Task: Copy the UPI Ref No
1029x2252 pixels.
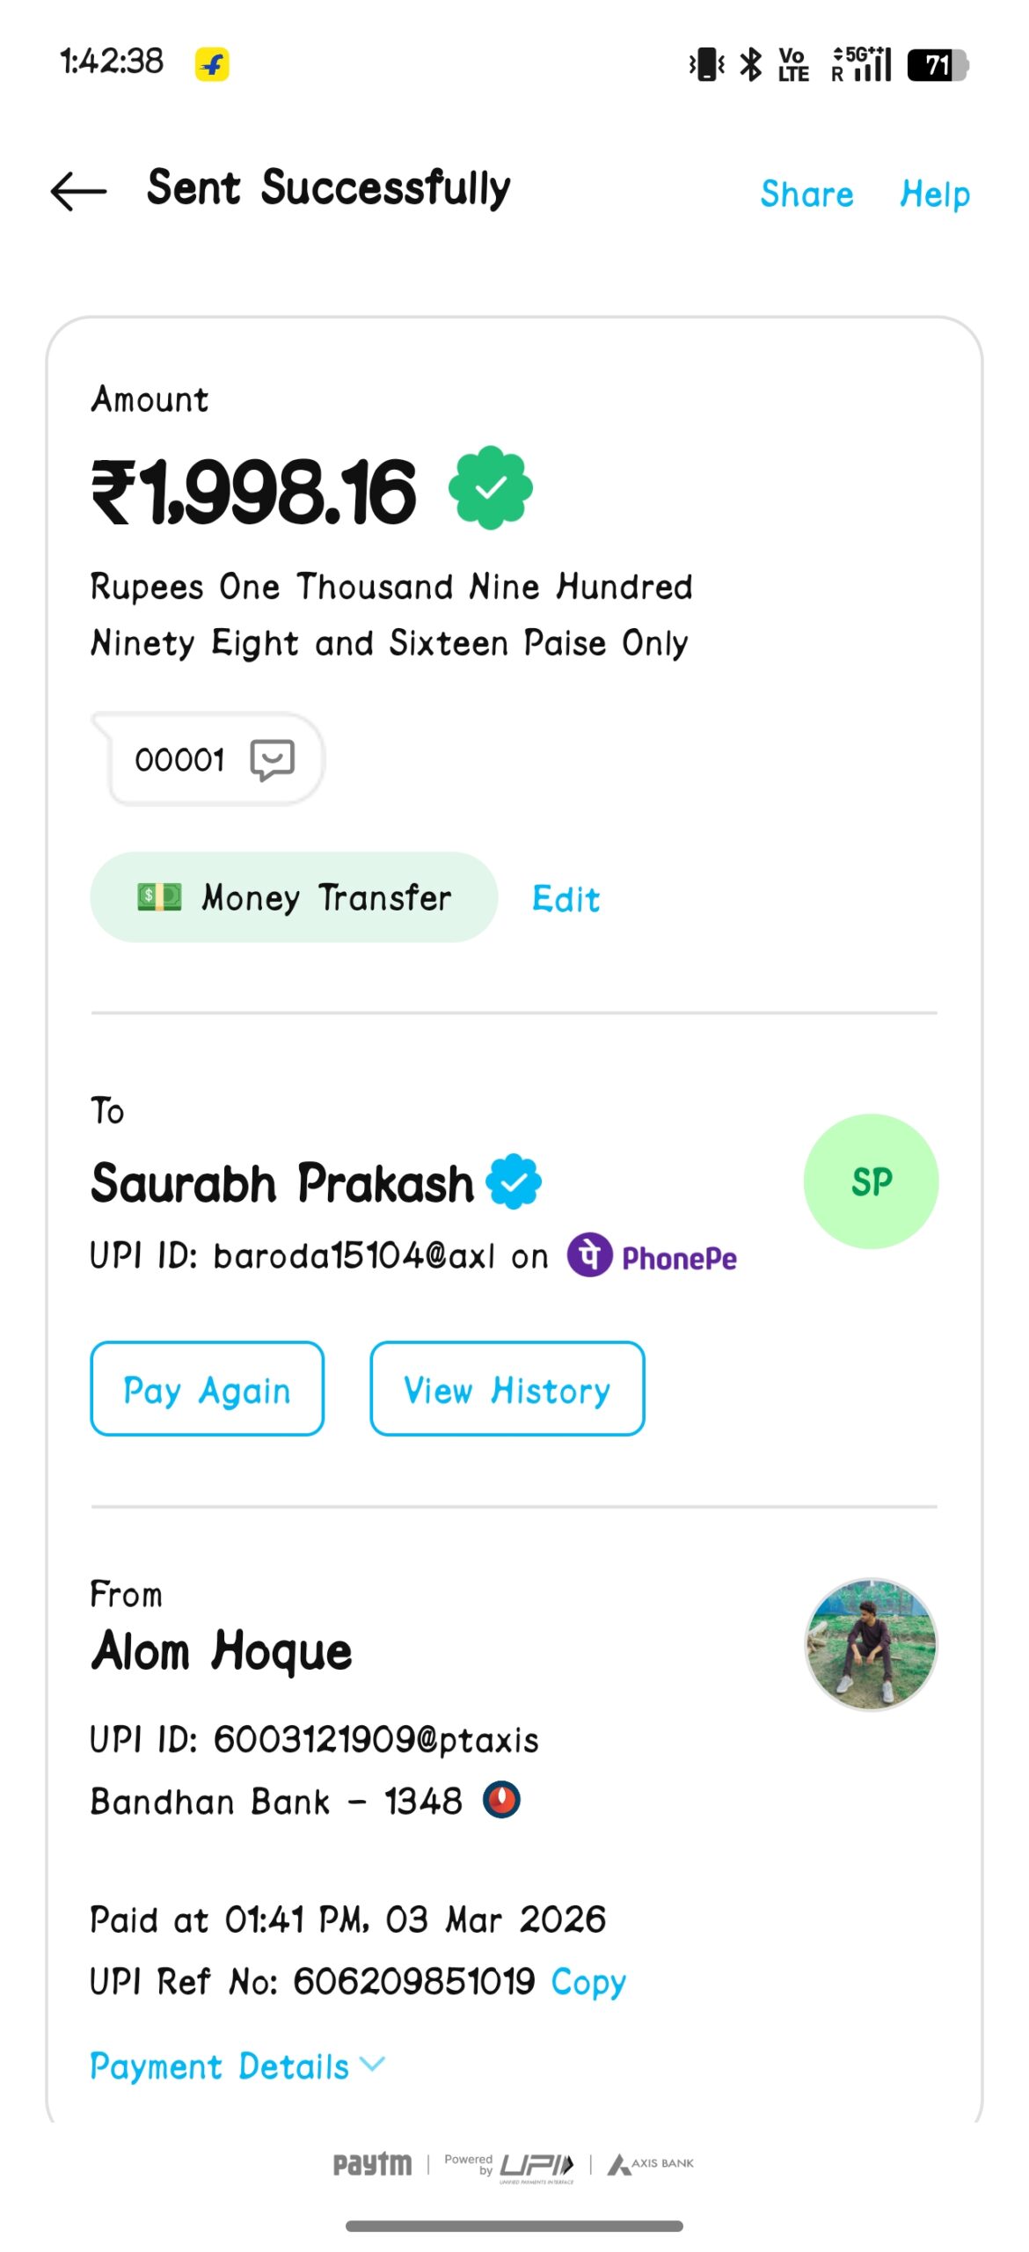Action: pyautogui.click(x=588, y=1982)
